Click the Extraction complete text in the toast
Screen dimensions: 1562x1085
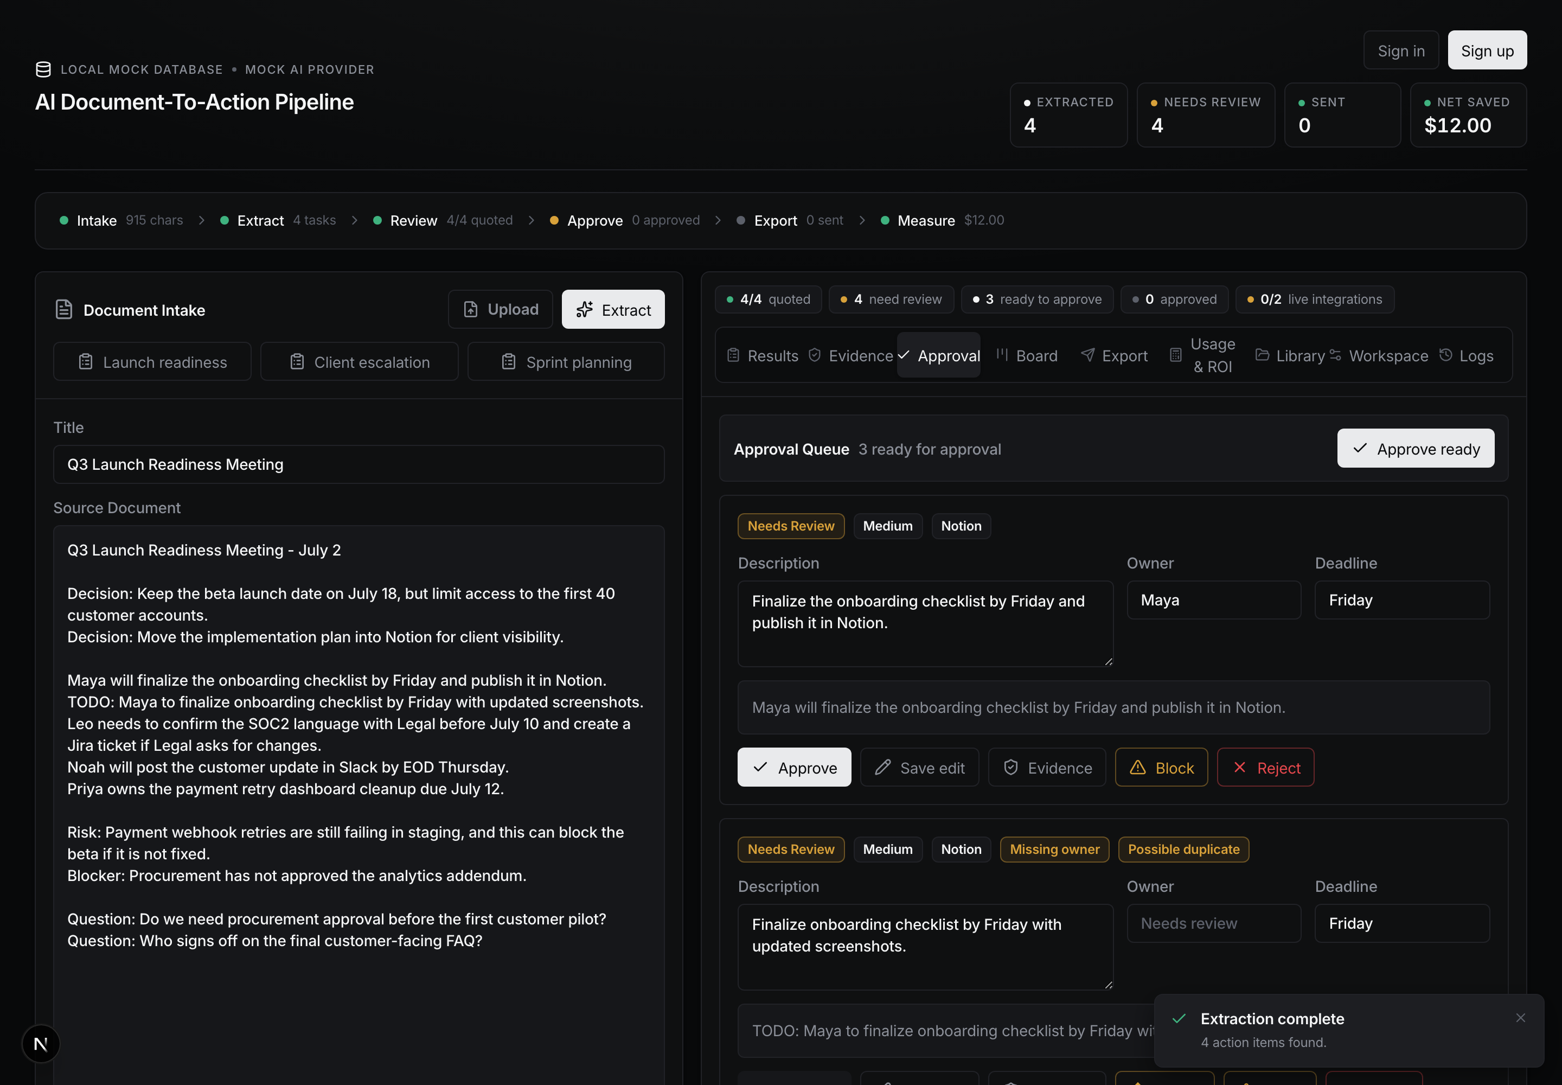tap(1272, 1018)
